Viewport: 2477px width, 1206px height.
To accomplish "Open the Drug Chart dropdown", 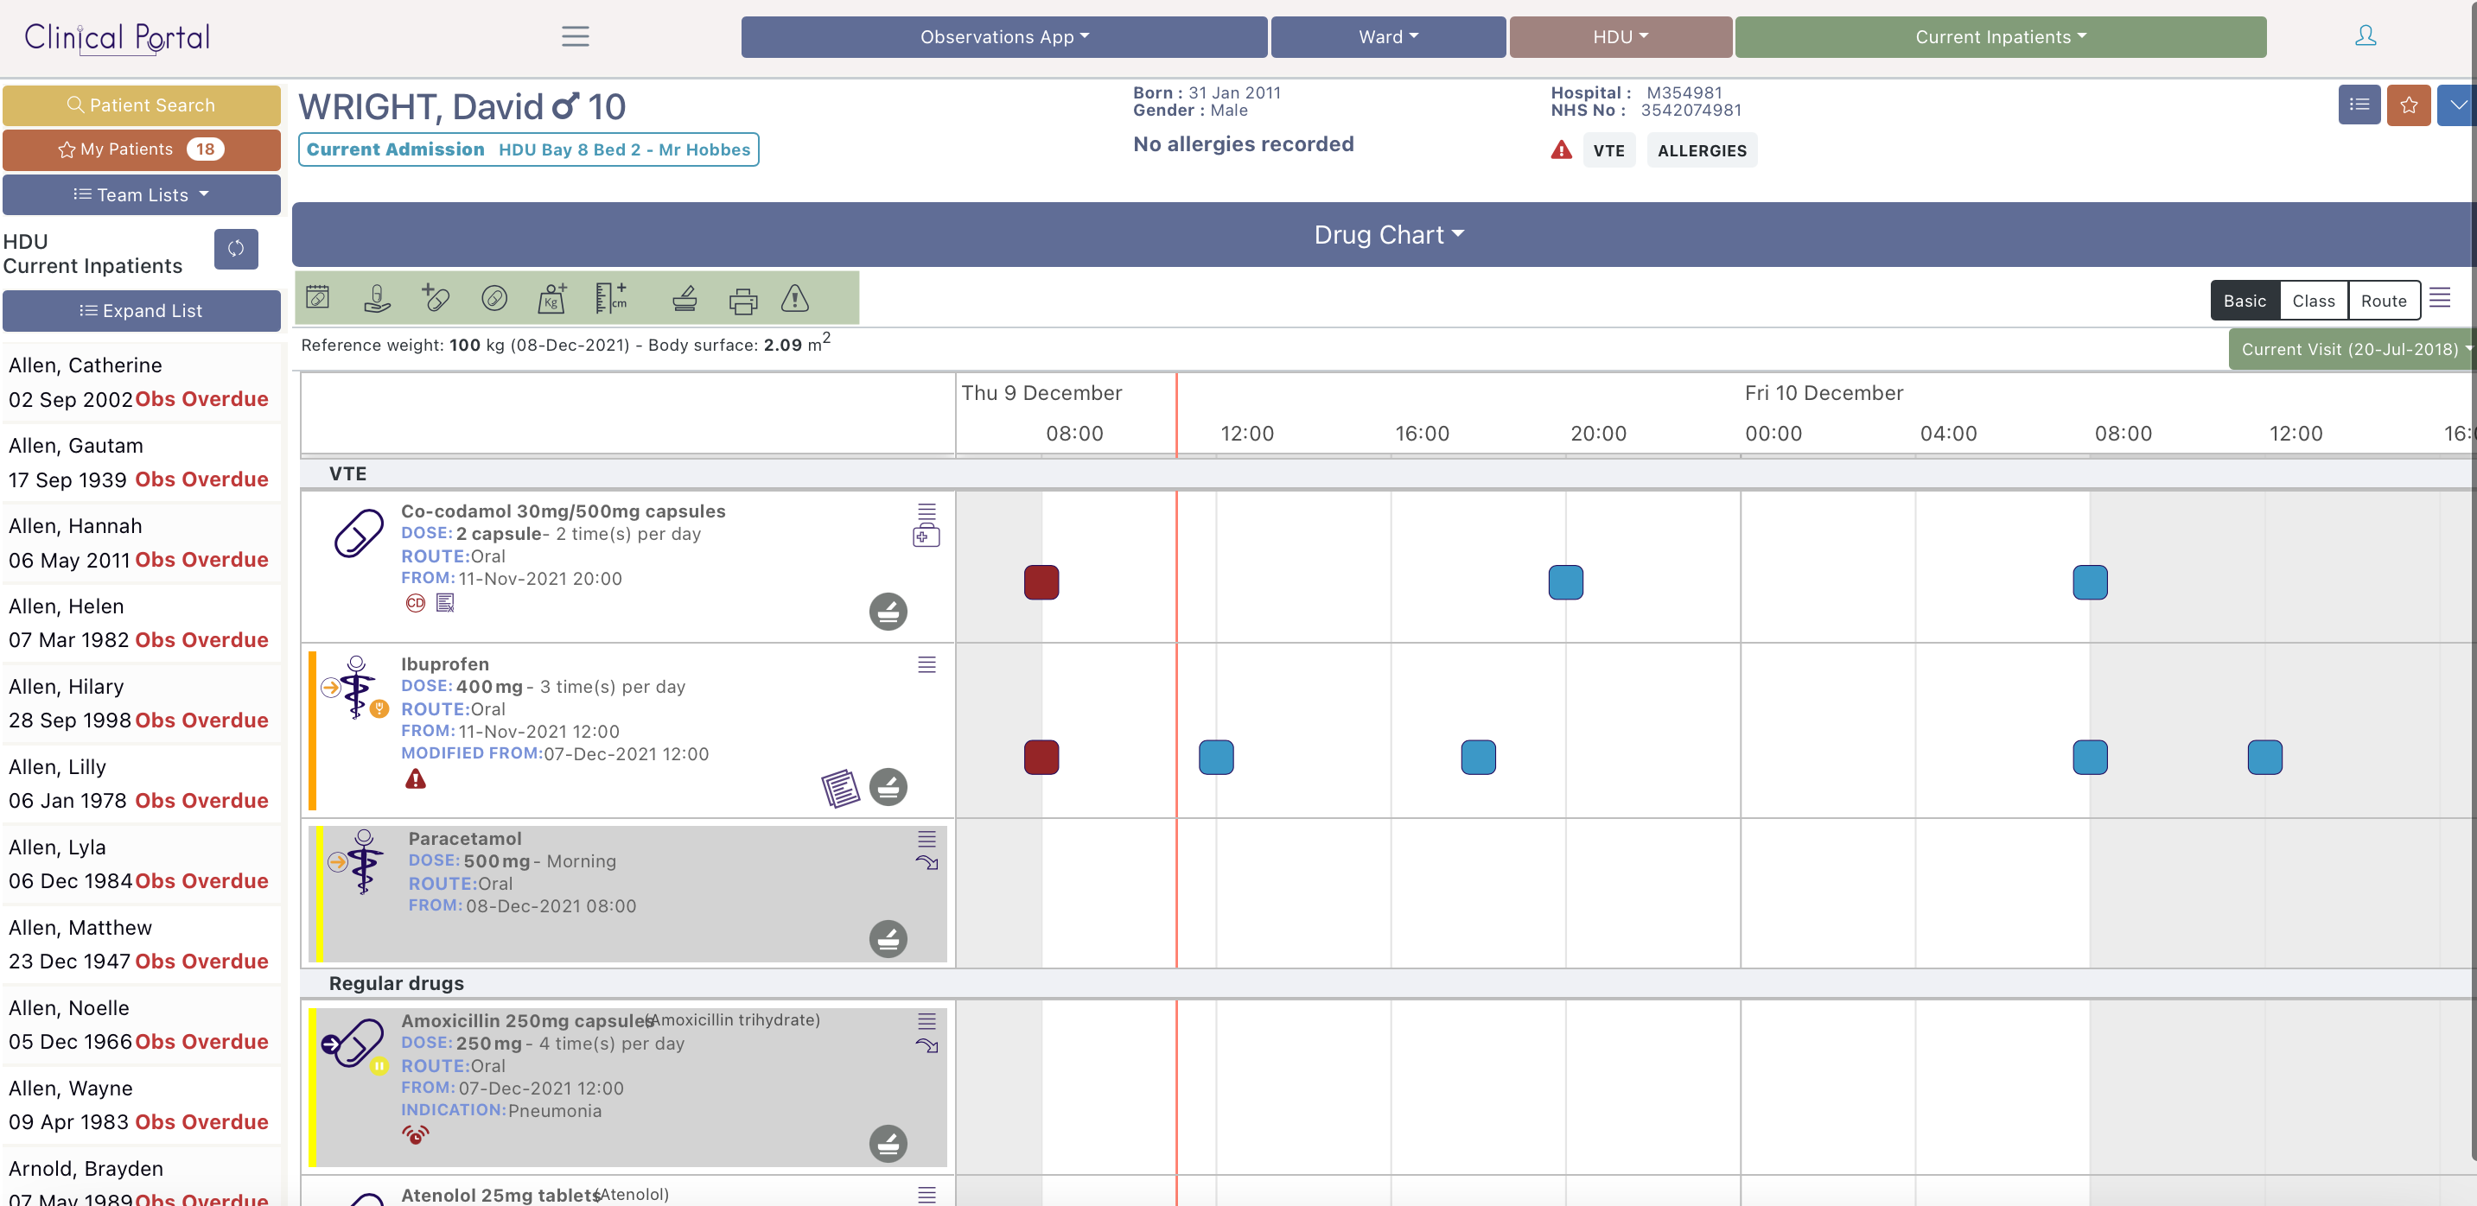I will [x=1387, y=236].
